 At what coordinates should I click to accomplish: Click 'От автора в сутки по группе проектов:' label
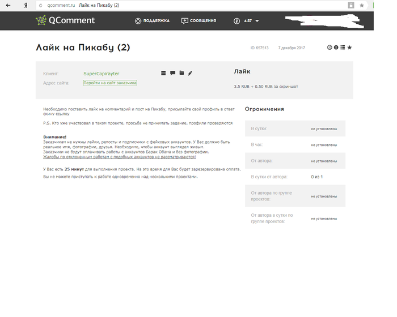(x=272, y=218)
